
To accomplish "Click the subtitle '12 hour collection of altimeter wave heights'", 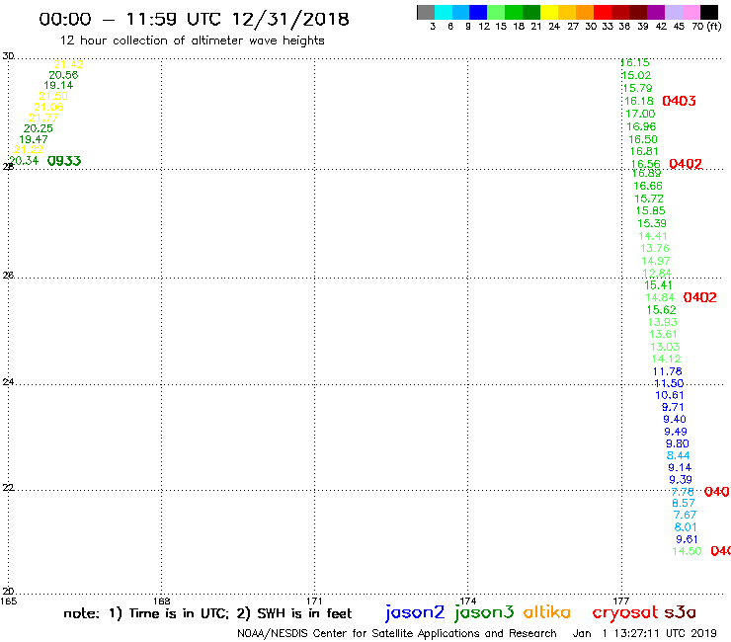I will tap(192, 41).
